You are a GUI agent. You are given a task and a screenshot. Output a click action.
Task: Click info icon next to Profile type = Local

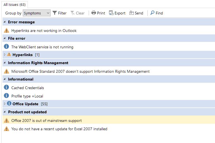click(6, 96)
